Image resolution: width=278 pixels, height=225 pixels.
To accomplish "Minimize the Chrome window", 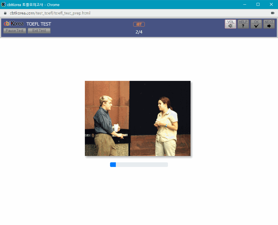I will coord(245,4).
